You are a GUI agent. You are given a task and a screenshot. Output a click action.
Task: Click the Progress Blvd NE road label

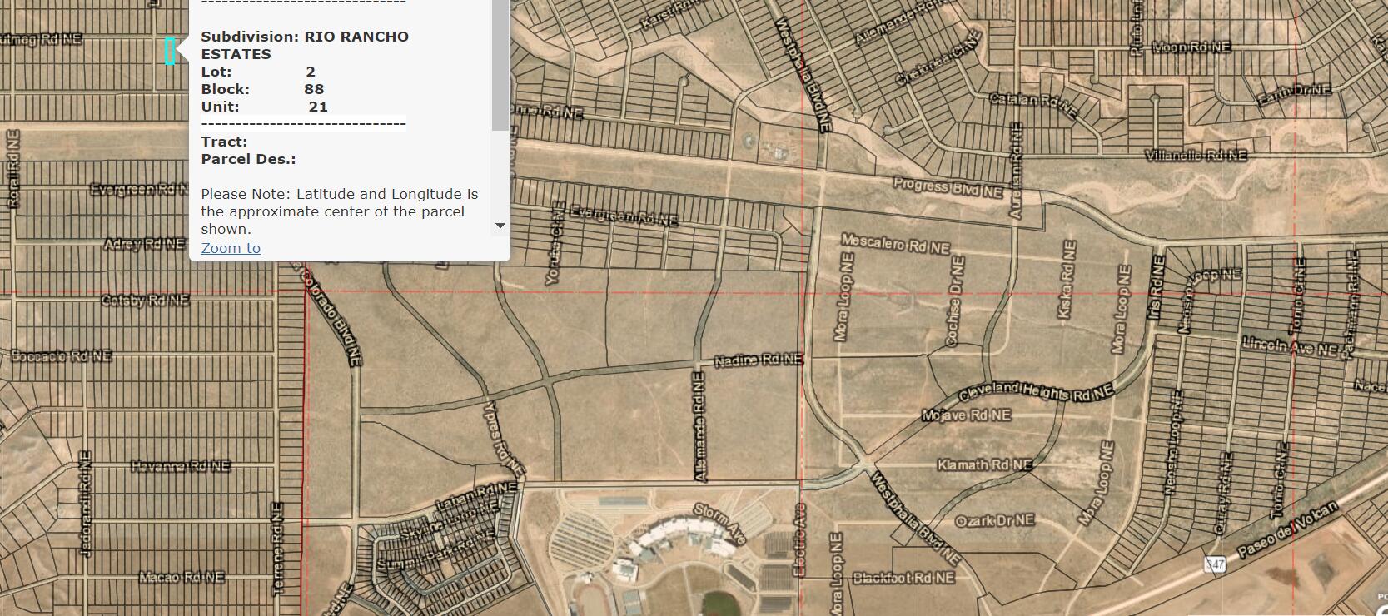coord(948,187)
